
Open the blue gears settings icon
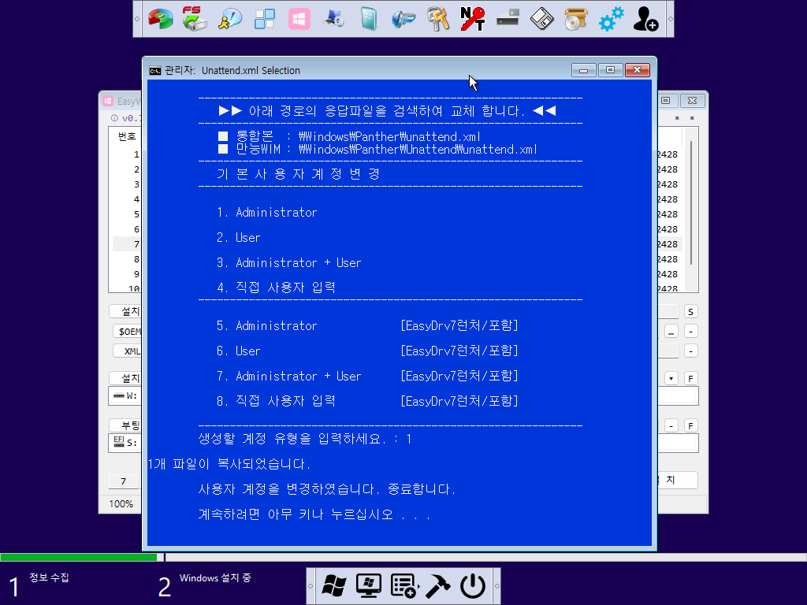pyautogui.click(x=611, y=19)
